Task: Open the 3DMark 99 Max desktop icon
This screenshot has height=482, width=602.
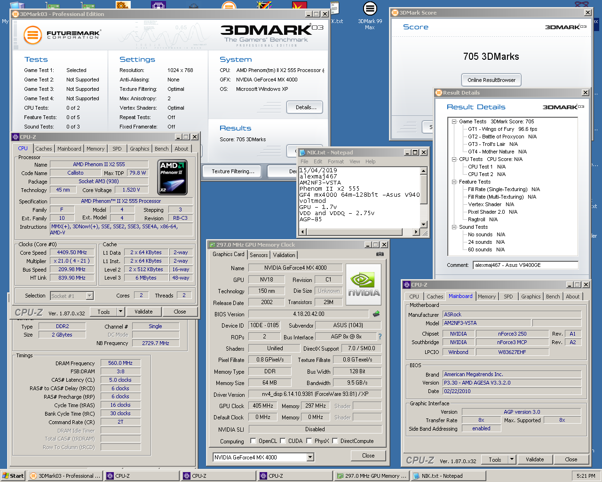Action: pyautogui.click(x=370, y=16)
